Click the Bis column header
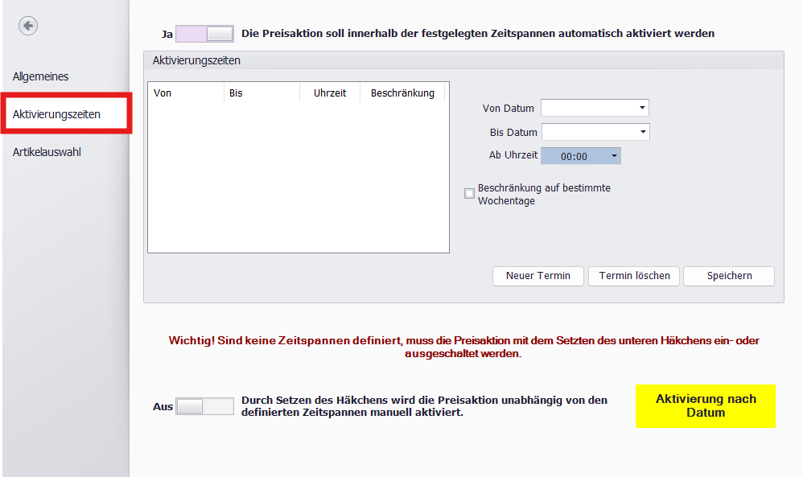 [x=261, y=93]
